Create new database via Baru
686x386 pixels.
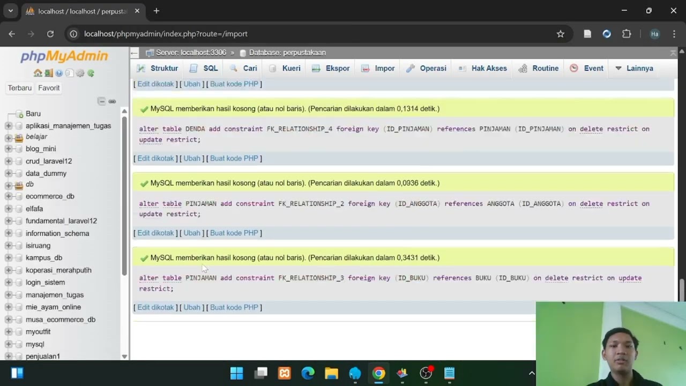[33, 114]
